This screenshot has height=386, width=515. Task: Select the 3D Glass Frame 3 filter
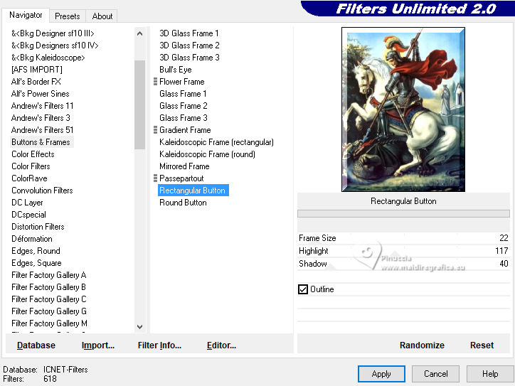pos(189,58)
